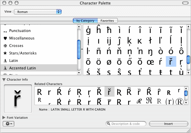Choose the Crosses category icon
The image size is (191, 133).
(x=5, y=46)
